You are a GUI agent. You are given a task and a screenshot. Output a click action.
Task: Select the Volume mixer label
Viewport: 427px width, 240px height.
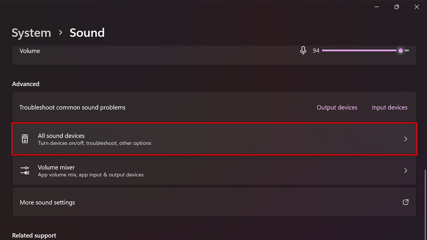coord(56,167)
